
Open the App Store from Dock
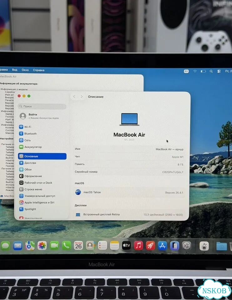[x=162, y=246]
